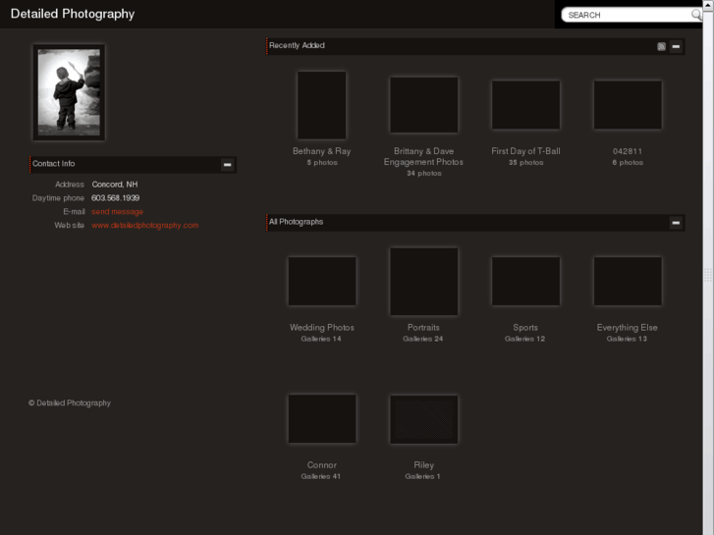Open the Wedding Photos category thumbnail
This screenshot has width=714, height=535.
click(x=321, y=282)
